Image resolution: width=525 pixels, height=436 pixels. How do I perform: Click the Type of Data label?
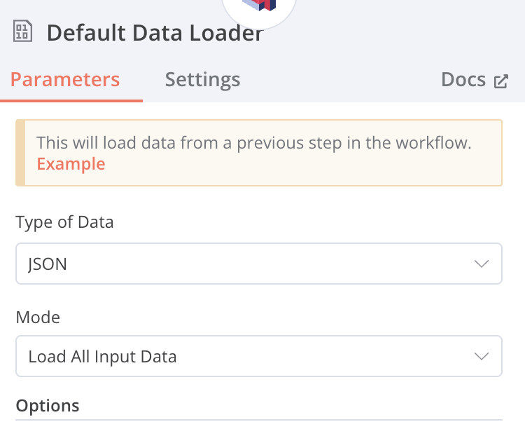pos(64,223)
